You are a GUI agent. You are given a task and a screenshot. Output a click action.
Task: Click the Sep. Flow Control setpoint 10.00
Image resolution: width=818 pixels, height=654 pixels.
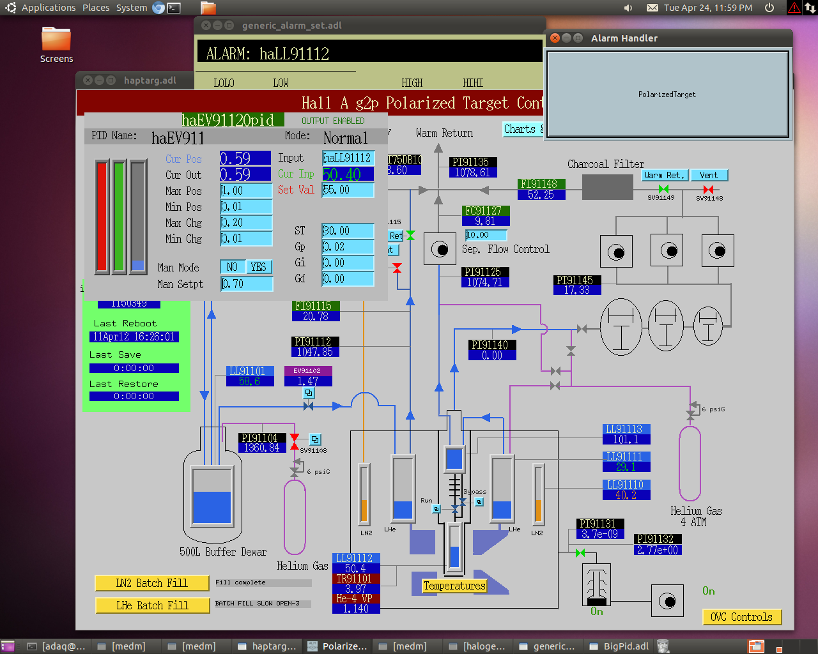(x=486, y=235)
